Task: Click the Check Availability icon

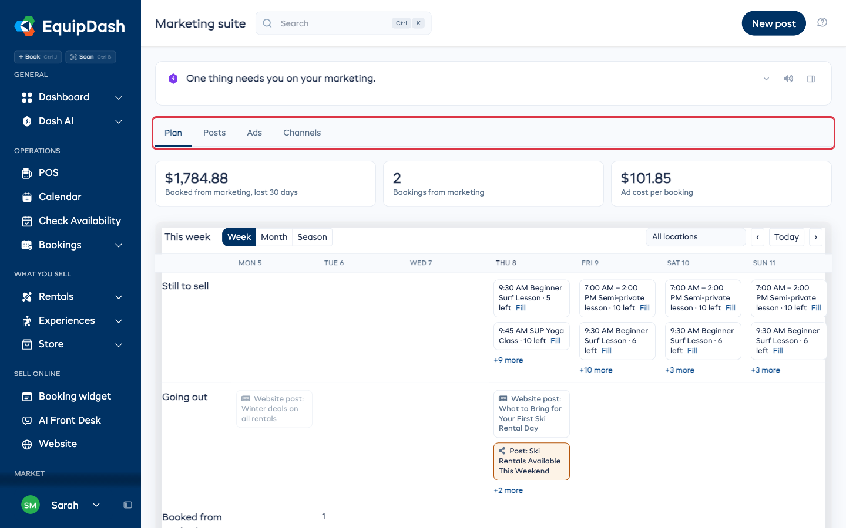Action: (x=27, y=221)
